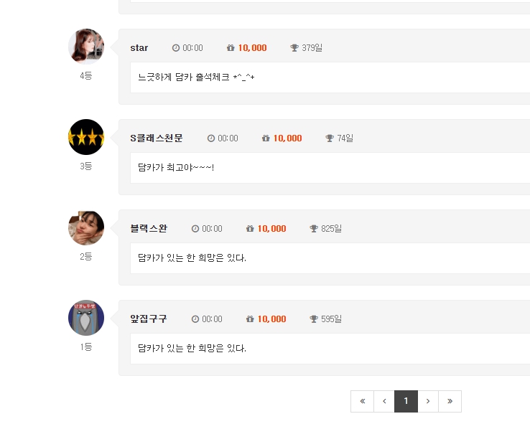The image size is (530, 424).
Task: Jump to the last page
Action: [450, 401]
